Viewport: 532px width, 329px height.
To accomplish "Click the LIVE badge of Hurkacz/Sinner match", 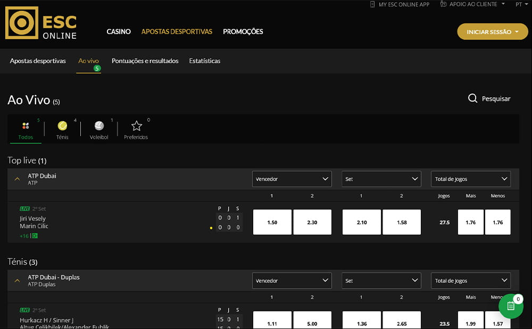I will [x=25, y=310].
